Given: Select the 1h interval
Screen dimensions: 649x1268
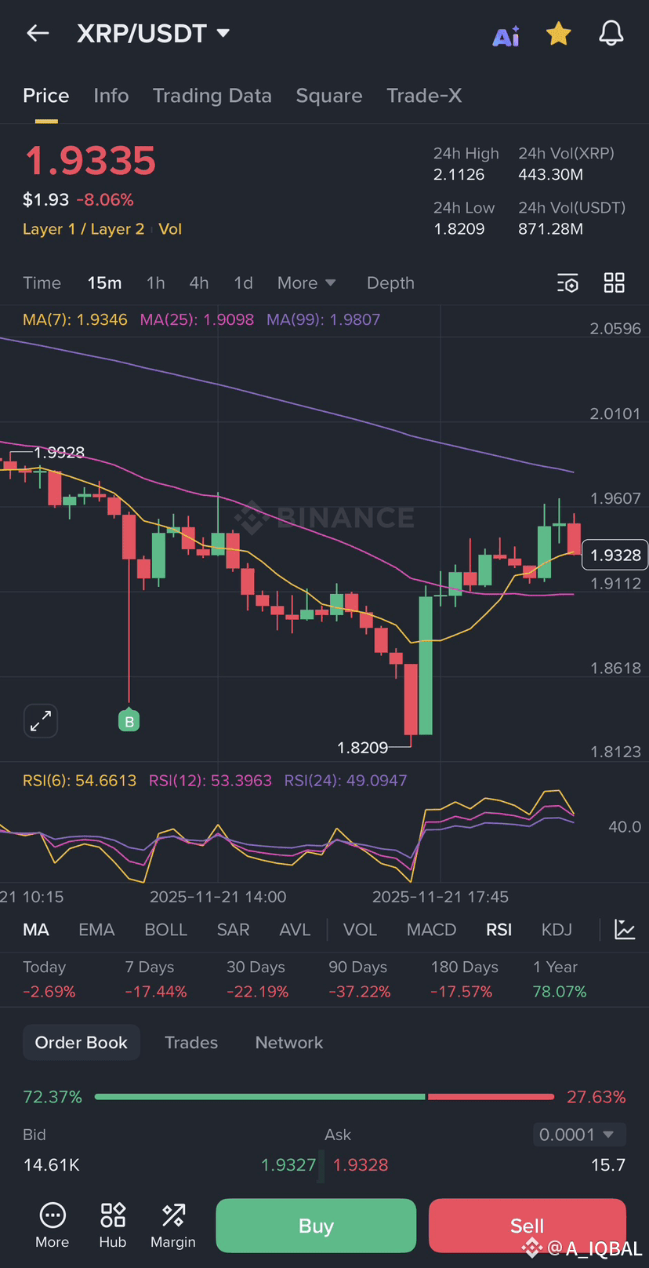Looking at the screenshot, I should (156, 283).
